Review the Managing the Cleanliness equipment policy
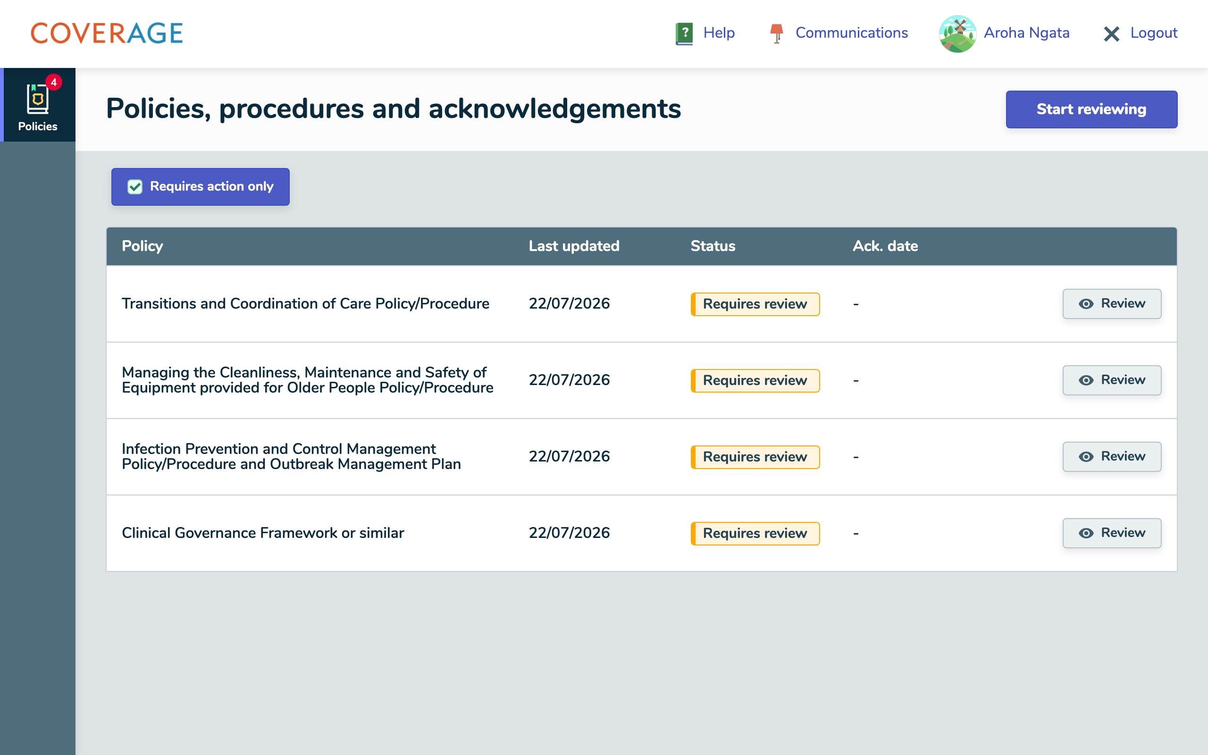 (1112, 380)
